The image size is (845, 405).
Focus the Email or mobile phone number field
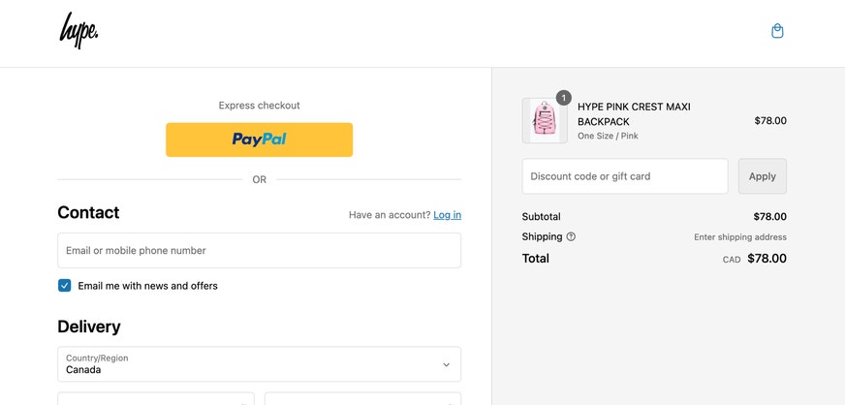(x=259, y=250)
